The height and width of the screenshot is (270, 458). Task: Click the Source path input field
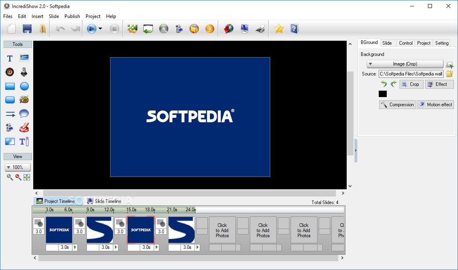pos(411,74)
